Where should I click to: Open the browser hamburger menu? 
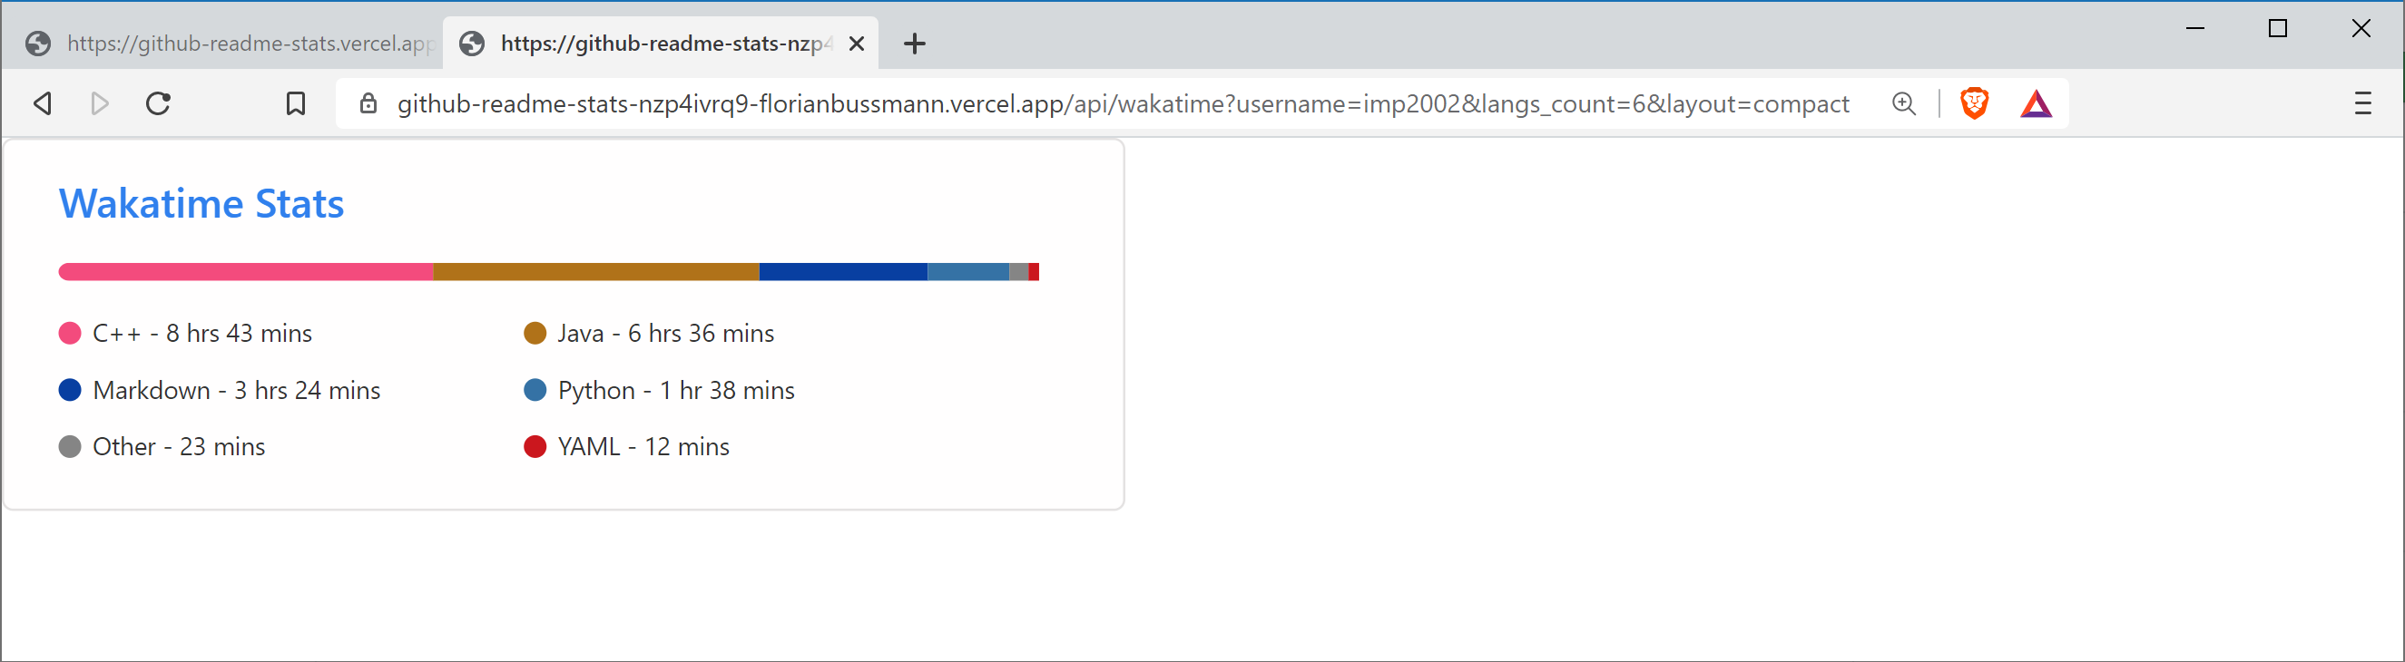(2362, 103)
